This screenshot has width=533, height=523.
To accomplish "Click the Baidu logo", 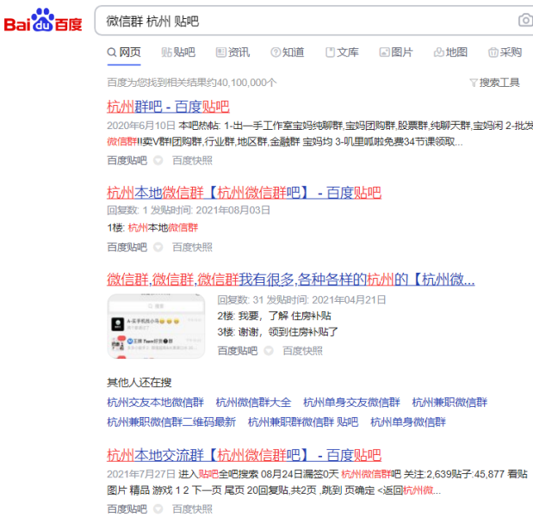I will [43, 21].
